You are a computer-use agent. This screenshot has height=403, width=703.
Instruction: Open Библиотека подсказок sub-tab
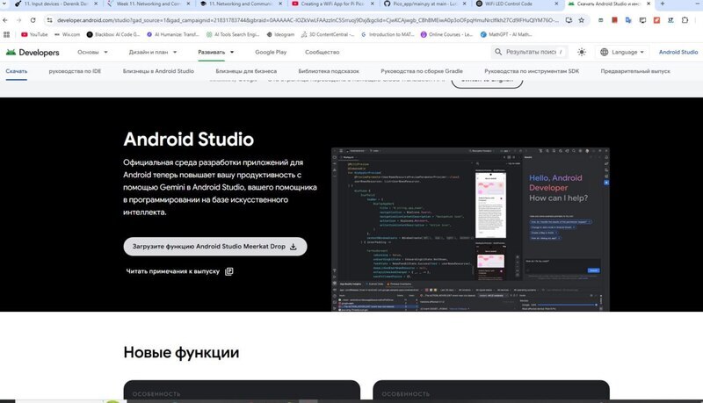tap(329, 71)
